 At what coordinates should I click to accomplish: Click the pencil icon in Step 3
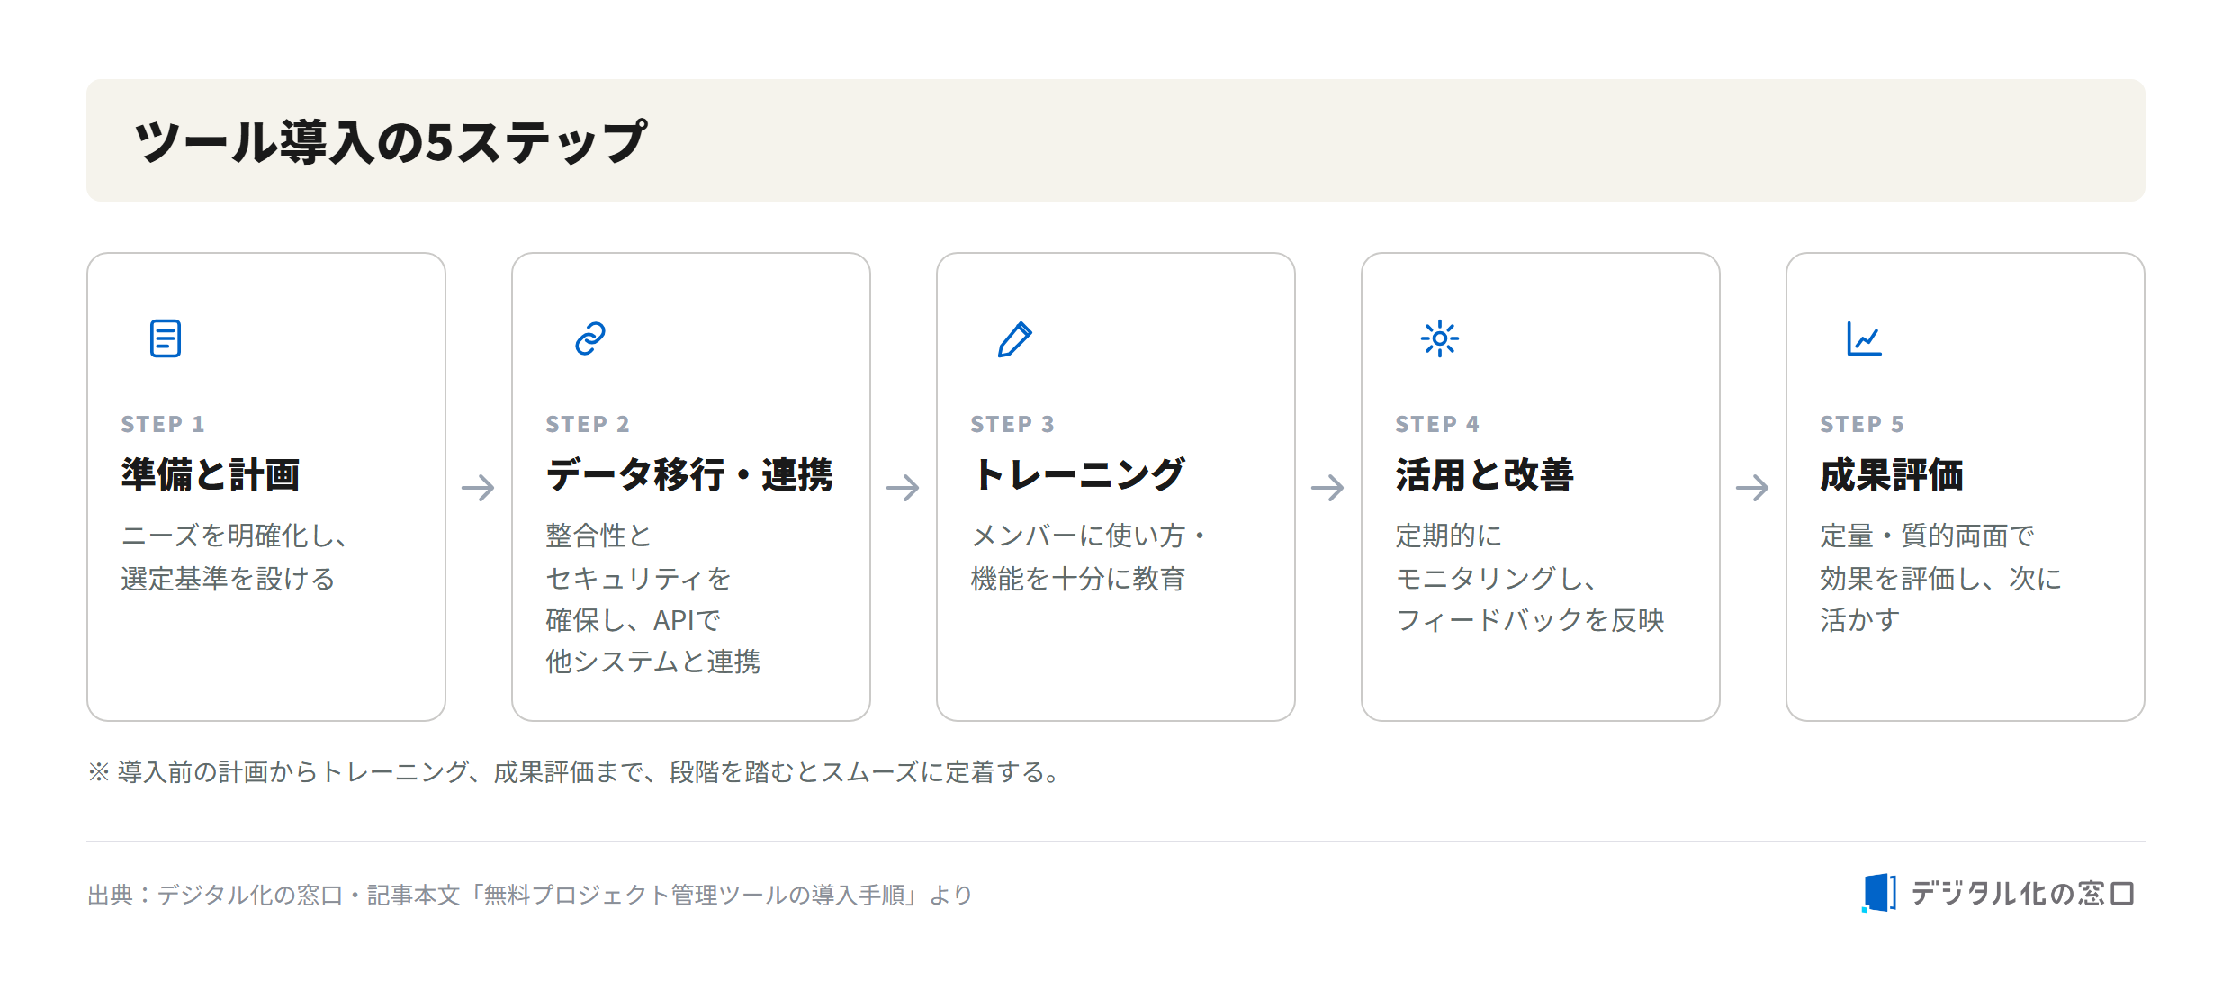coord(1015,338)
